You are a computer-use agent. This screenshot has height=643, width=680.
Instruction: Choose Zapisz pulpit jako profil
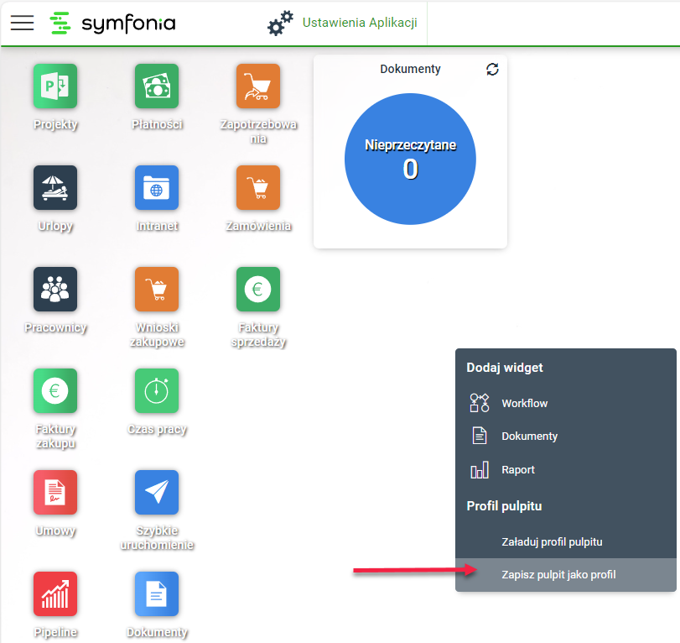(565, 575)
